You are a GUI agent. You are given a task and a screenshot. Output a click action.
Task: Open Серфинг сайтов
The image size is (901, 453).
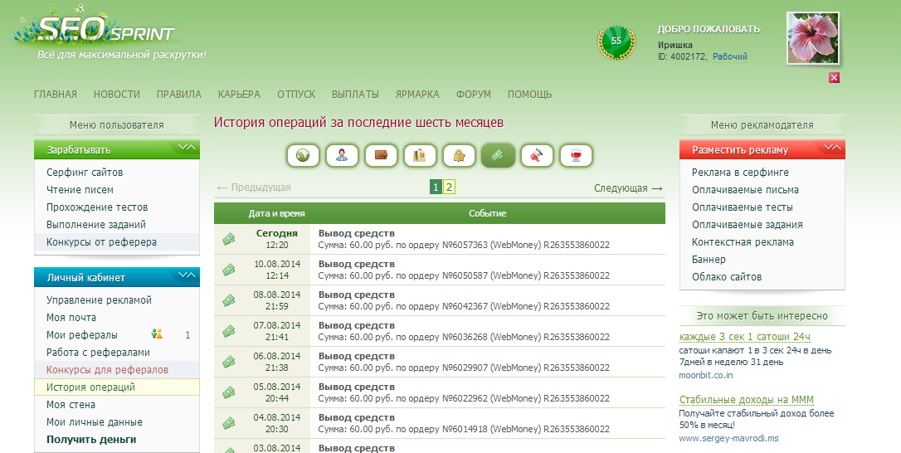point(85,172)
